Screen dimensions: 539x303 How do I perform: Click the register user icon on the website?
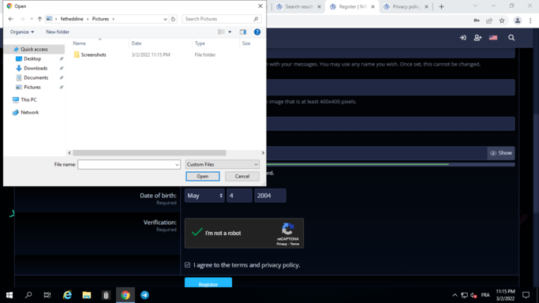click(x=477, y=38)
